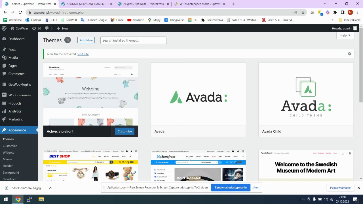
Task: Open Background under Appearance
Action: [11, 173]
